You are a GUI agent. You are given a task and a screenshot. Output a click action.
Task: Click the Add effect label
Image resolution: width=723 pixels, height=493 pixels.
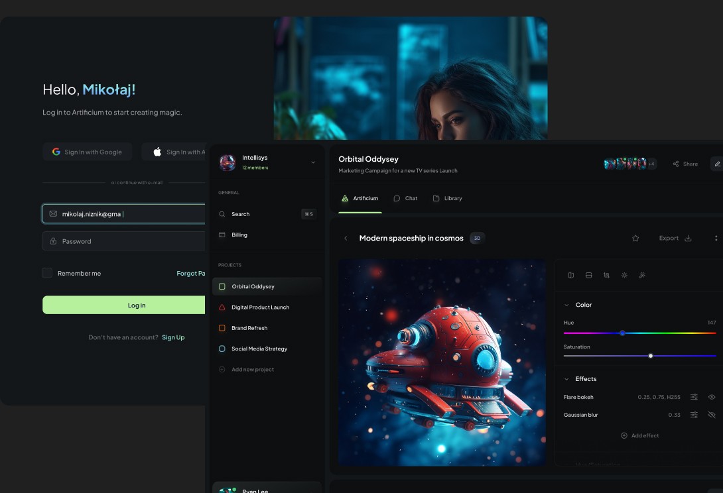click(x=645, y=435)
